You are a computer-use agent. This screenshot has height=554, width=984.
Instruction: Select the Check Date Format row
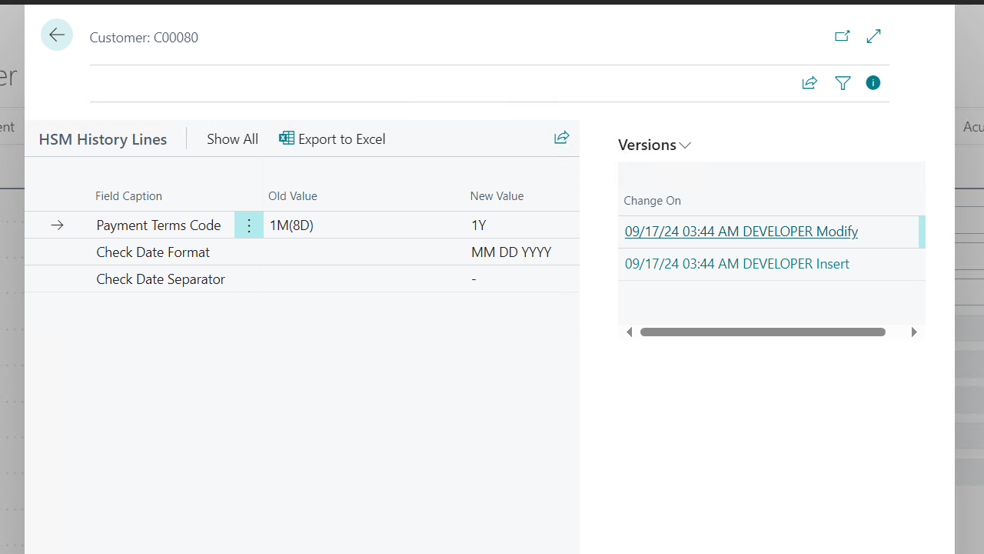[153, 252]
